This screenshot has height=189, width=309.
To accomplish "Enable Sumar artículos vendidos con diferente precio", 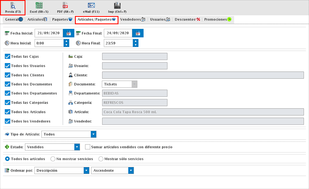I will 88,147.
